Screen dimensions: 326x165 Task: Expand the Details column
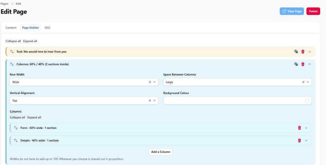coord(306,141)
